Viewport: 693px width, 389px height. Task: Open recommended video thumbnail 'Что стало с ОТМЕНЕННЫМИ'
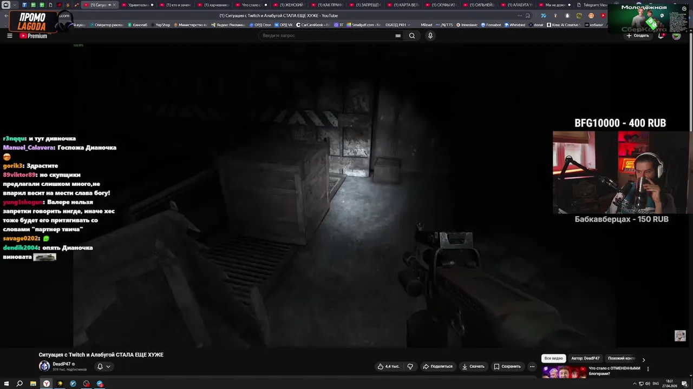pyautogui.click(x=564, y=372)
